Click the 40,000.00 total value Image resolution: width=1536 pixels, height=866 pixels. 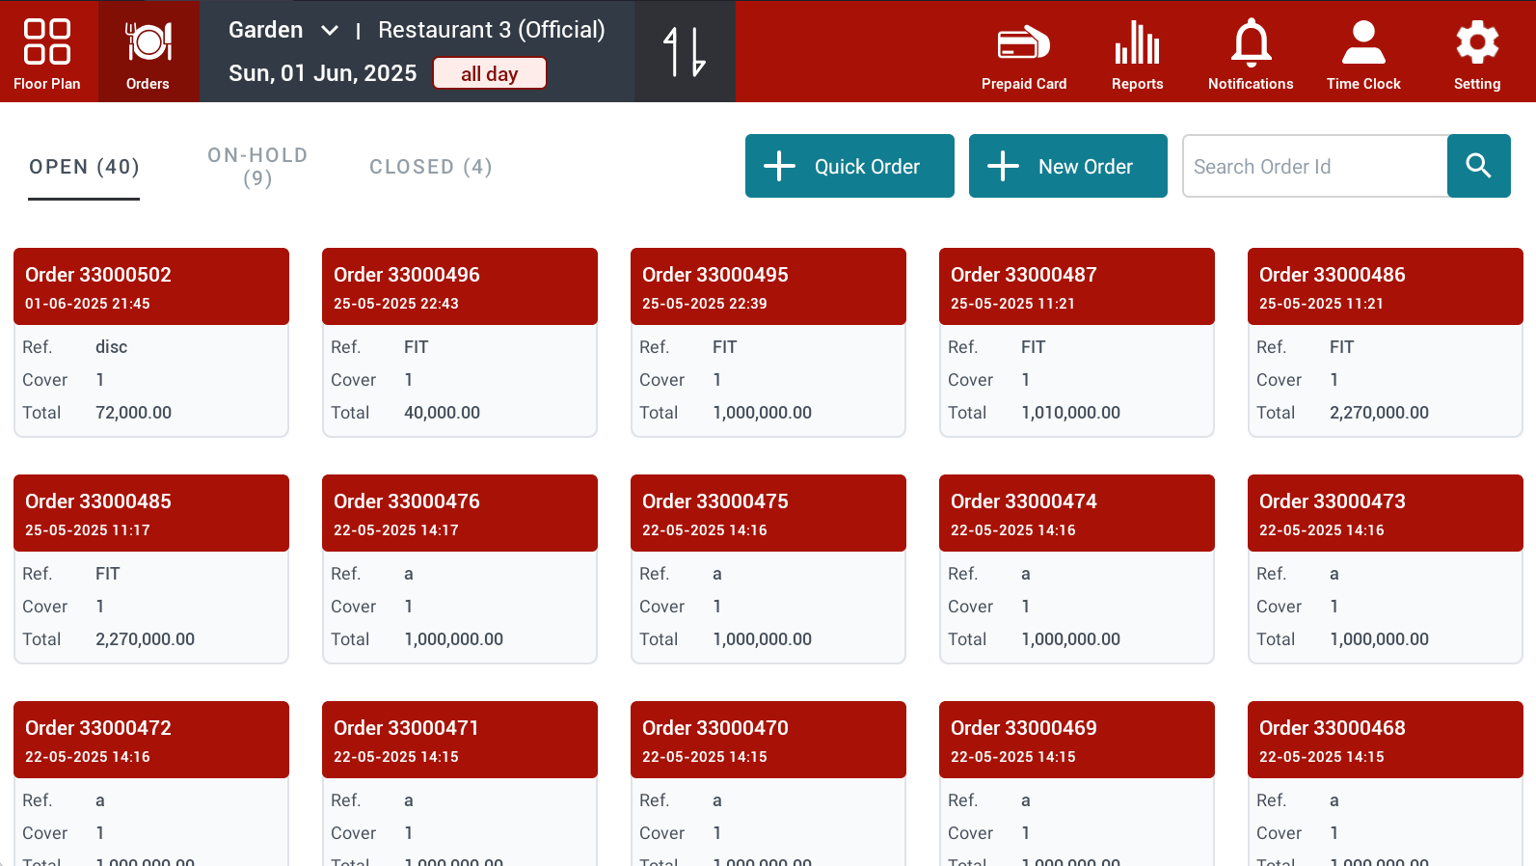(443, 413)
